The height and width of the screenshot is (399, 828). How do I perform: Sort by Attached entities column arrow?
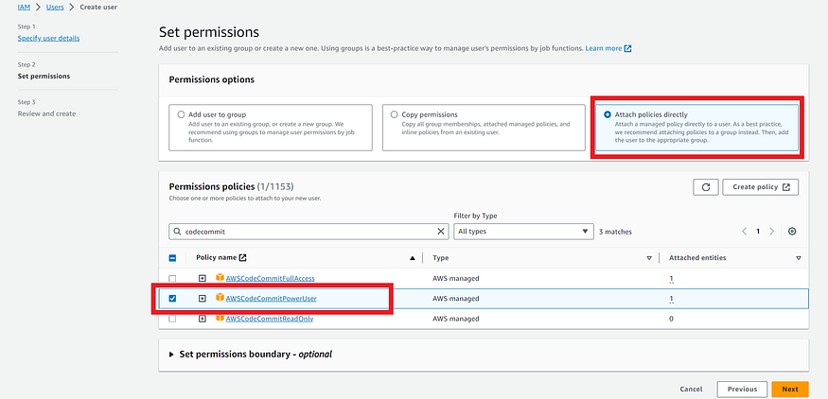coord(799,258)
